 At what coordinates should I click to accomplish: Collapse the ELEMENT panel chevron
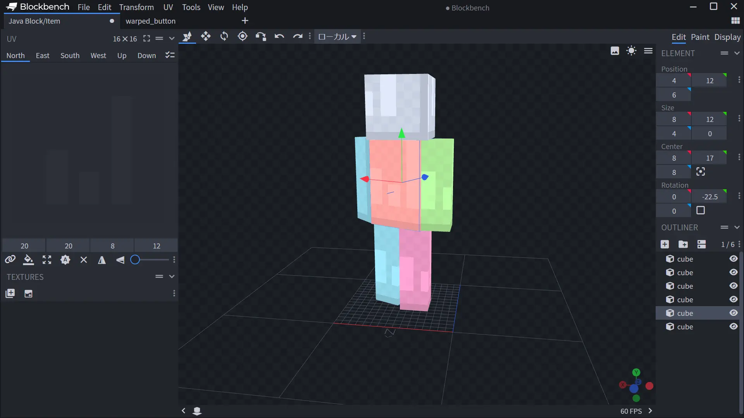coord(737,53)
